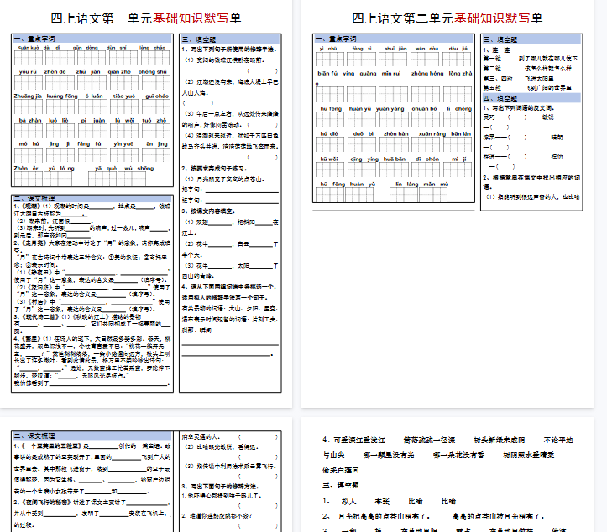
Task: Click the answer word '拟人' in answer row 1
Action: point(348,502)
